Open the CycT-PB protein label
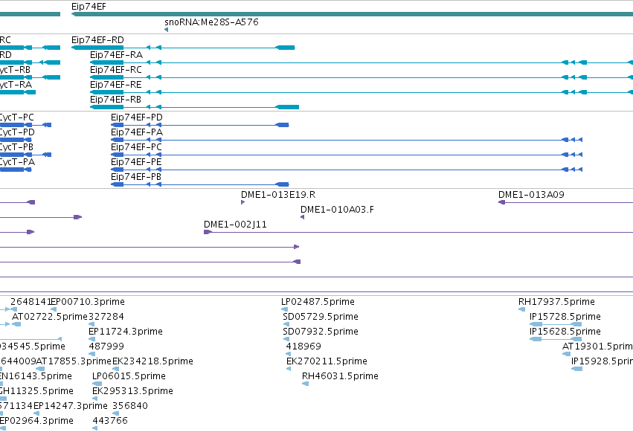The image size is (633, 432). pos(16,147)
